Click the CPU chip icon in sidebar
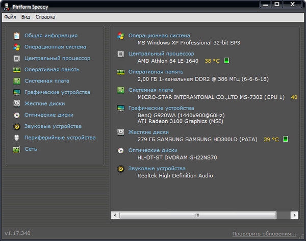Viewport: 306px width, 241px height. click(17, 59)
